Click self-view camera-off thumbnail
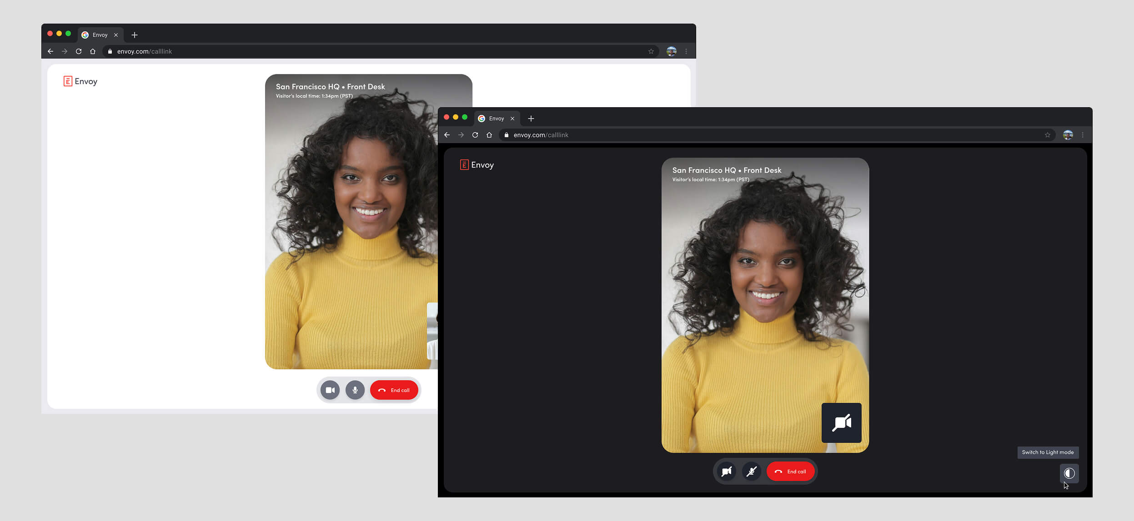This screenshot has width=1134, height=521. (841, 423)
